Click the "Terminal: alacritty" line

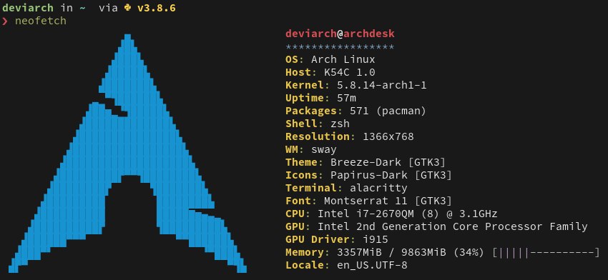[x=346, y=189]
